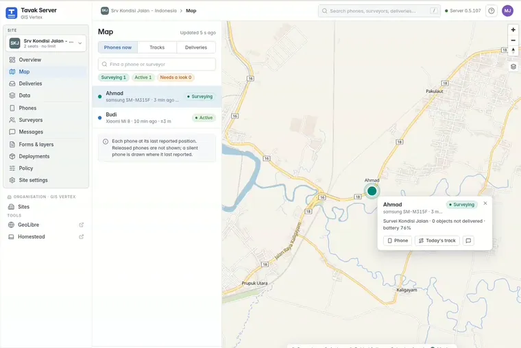Viewport: 521px width, 348px height.
Task: Open the map layers switcher icon
Action: (x=513, y=66)
